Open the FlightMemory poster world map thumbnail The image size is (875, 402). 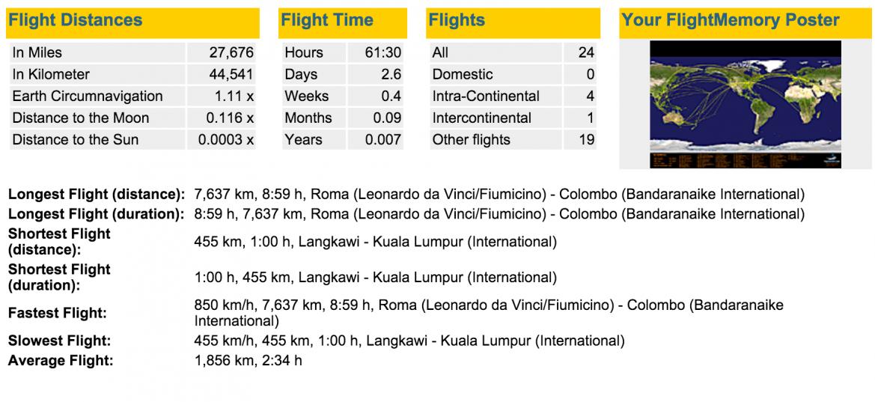coord(746,104)
